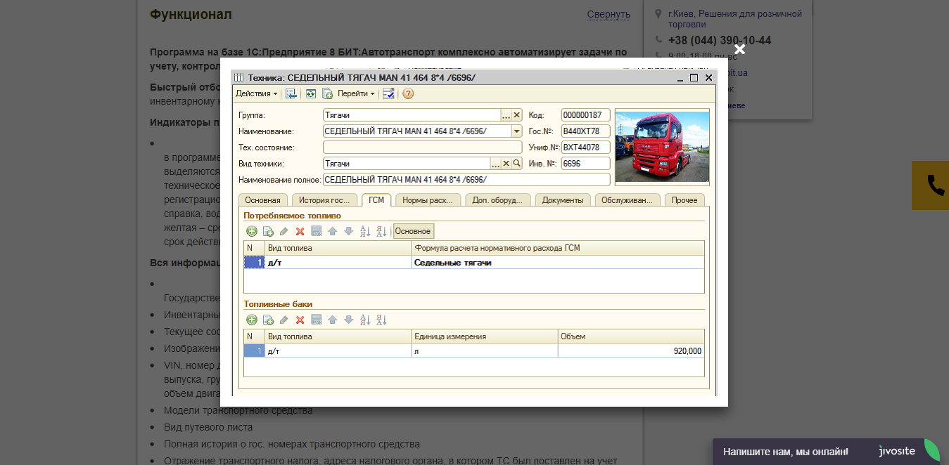This screenshot has width=949, height=465.
Task: Click the green add icon under Потребляемое топливо
Action: tap(252, 231)
